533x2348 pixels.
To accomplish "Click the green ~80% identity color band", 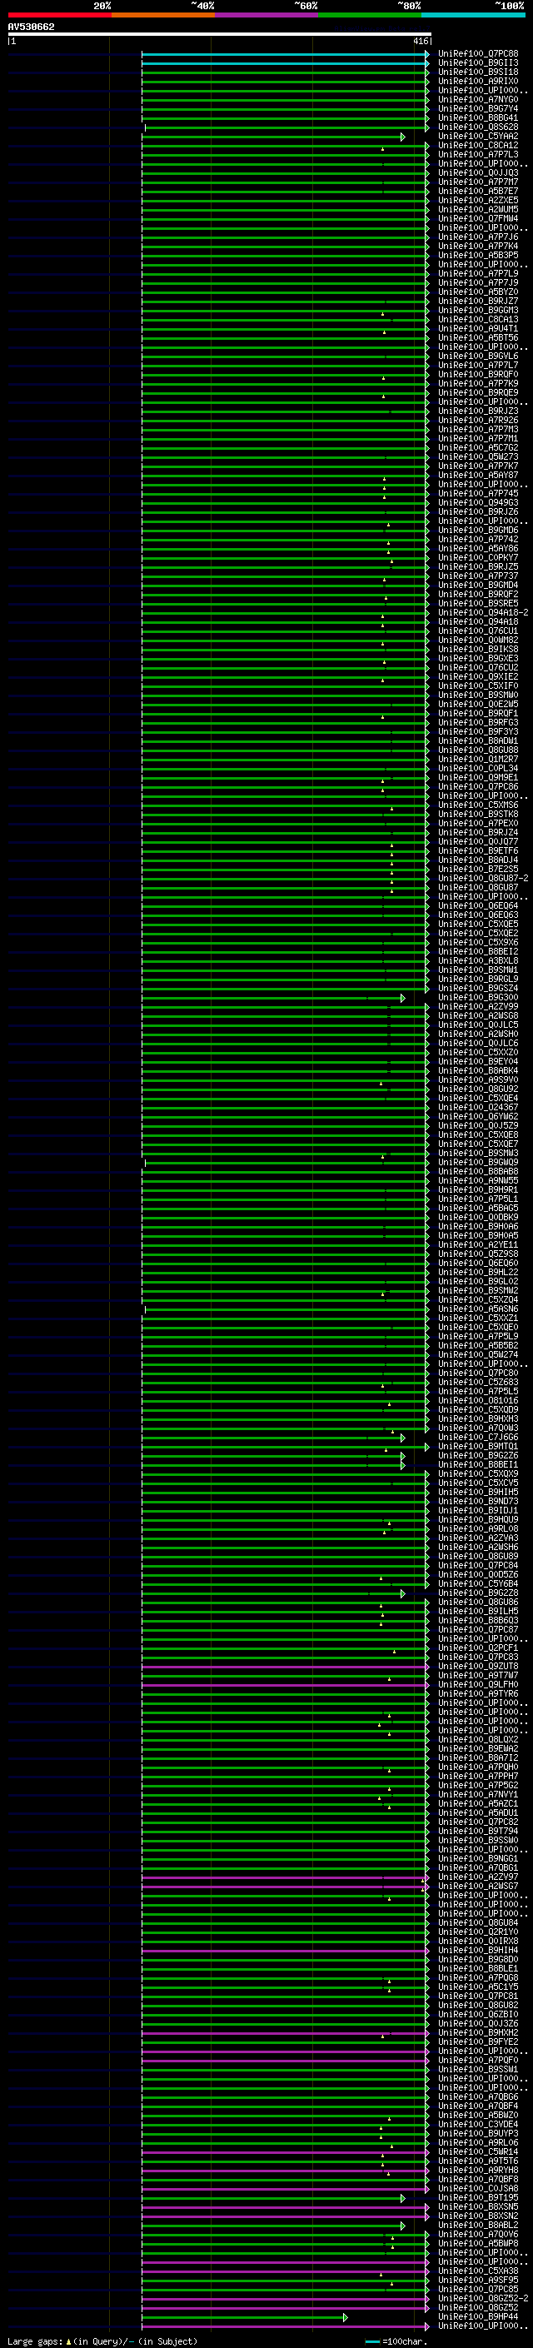I will [x=370, y=15].
